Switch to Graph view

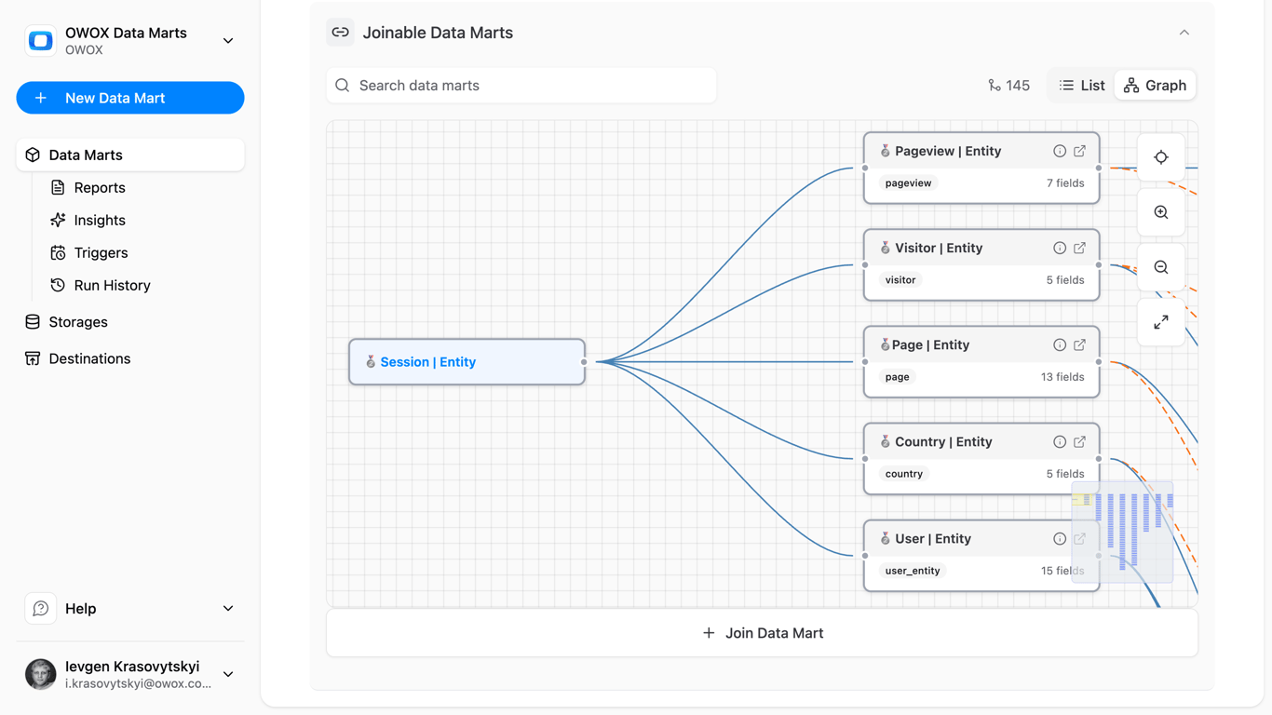tap(1155, 86)
